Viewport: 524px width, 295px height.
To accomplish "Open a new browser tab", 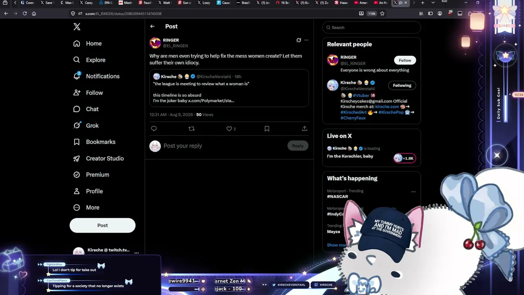I will pyautogui.click(x=422, y=3).
